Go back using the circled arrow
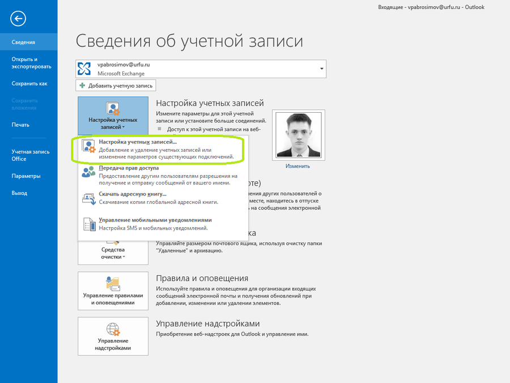Image resolution: width=510 pixels, height=383 pixels. (18, 19)
